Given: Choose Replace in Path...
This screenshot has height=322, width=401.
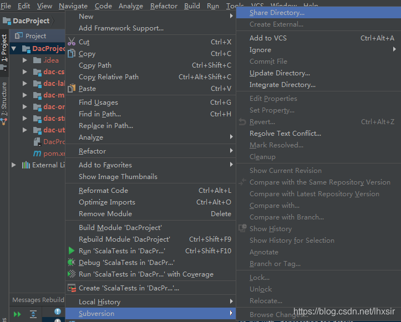Looking at the screenshot, I should pyautogui.click(x=150, y=125).
